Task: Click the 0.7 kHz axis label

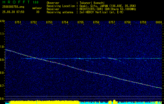Action: point(2,86)
